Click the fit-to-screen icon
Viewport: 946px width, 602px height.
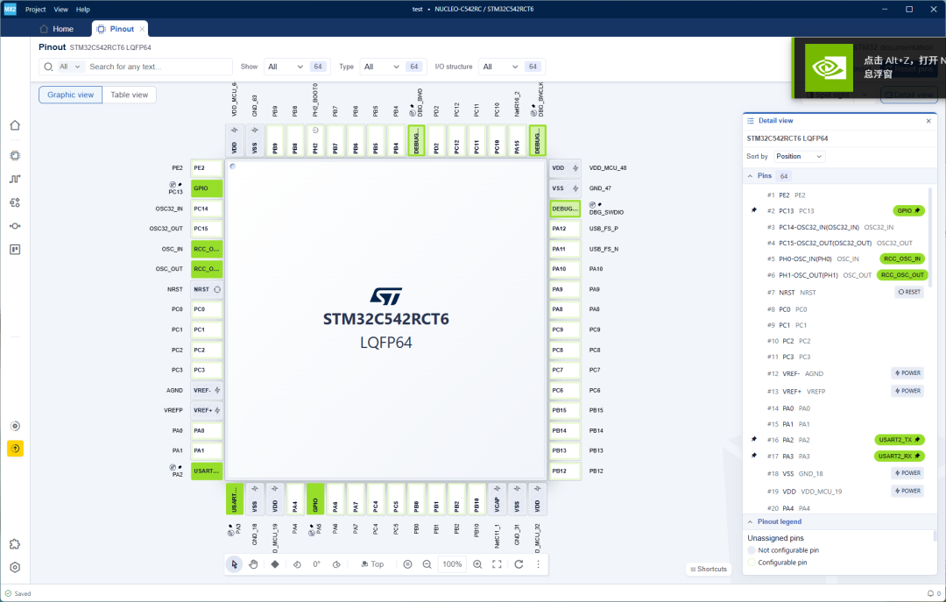pyautogui.click(x=498, y=564)
